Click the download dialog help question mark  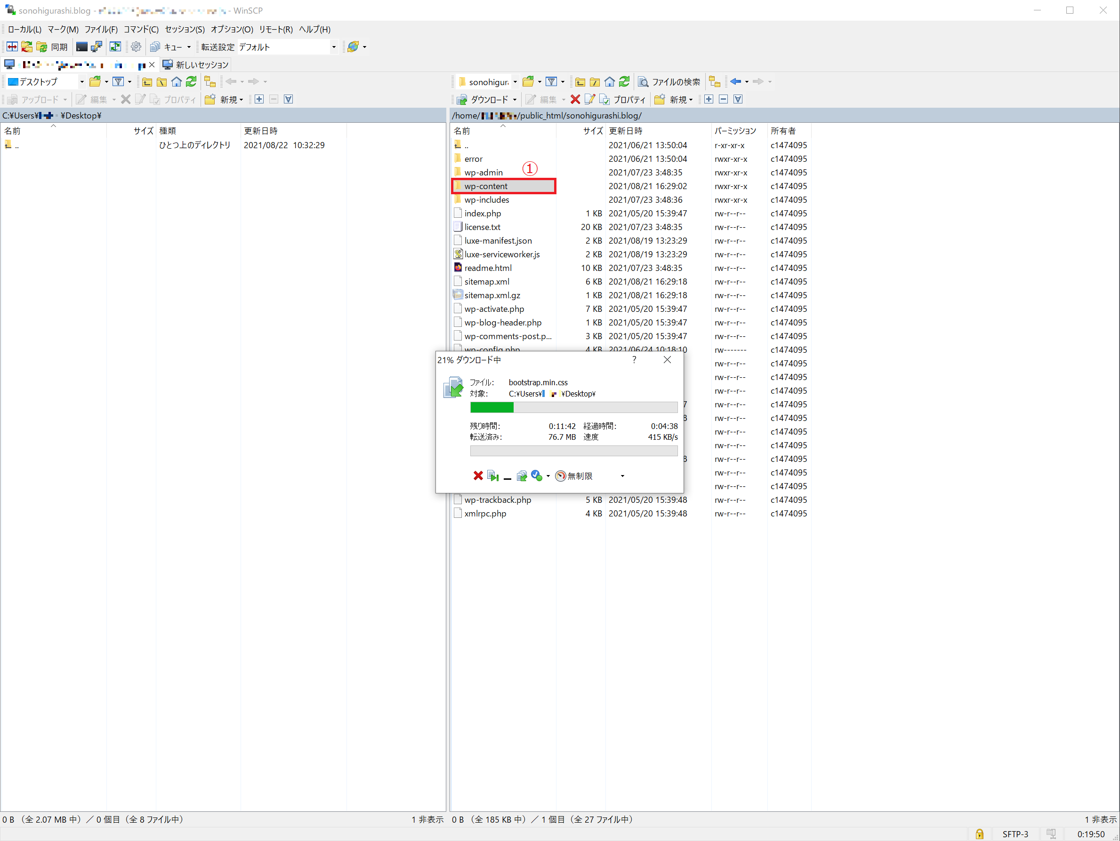click(634, 360)
